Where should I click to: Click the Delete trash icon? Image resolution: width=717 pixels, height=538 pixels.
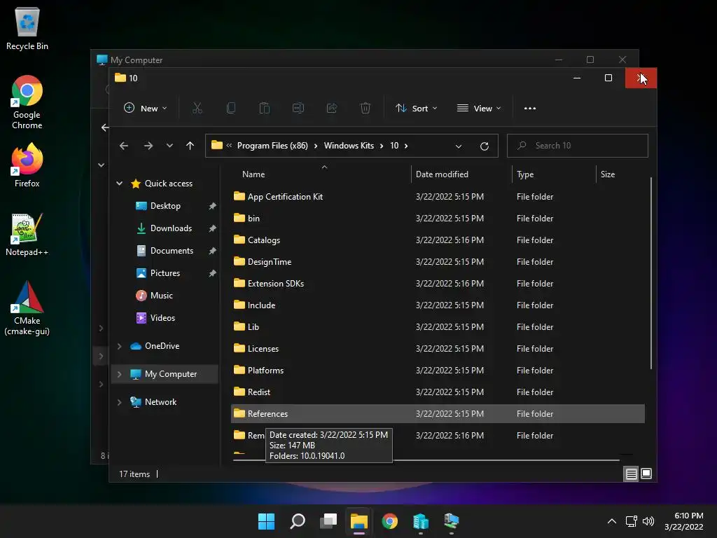(365, 109)
